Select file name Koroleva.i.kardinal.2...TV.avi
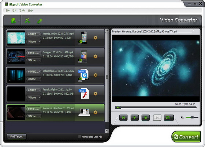Screen dimensions: 205x147 click(58, 108)
